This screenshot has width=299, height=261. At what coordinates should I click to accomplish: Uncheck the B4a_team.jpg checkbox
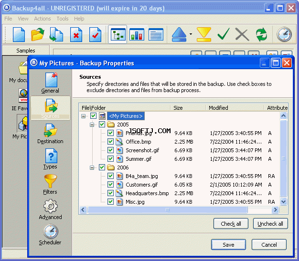110,176
